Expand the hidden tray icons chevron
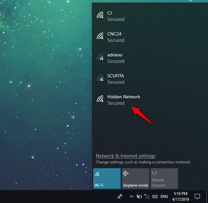Image resolution: width=208 pixels, height=203 pixels. (x=132, y=197)
